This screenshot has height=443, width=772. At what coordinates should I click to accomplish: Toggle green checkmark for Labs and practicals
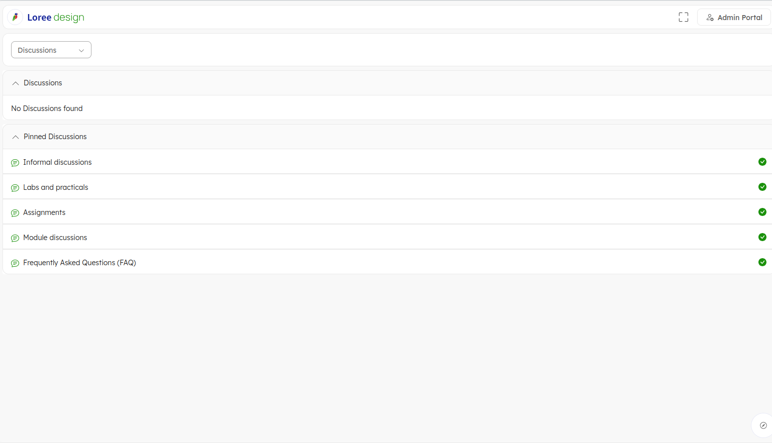point(762,187)
